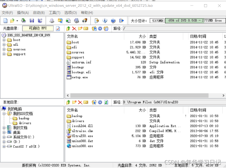
Task: Expand the 桌面 tree node
Action: [x=4, y=132]
